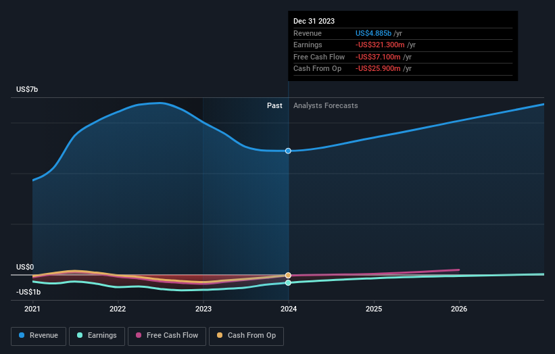
Task: Click the 2021 x-axis label
Action: coord(32,309)
